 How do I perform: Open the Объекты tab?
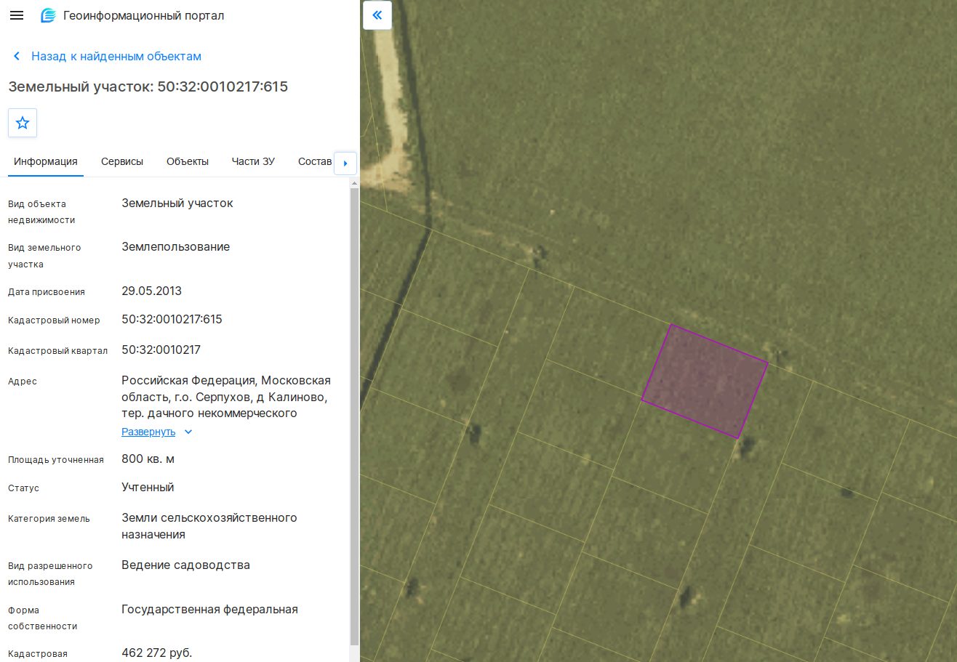point(188,161)
